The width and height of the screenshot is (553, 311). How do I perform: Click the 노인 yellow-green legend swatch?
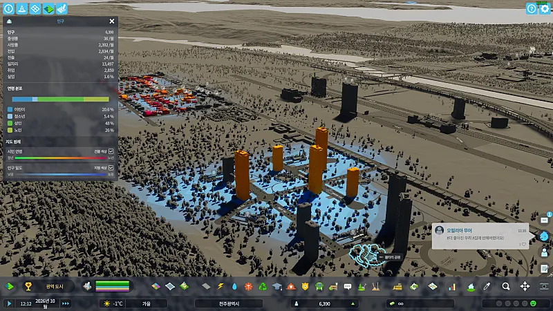[10, 130]
